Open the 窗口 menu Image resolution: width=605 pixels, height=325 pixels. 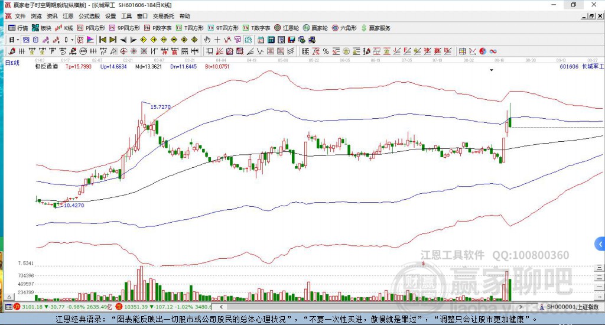click(142, 16)
